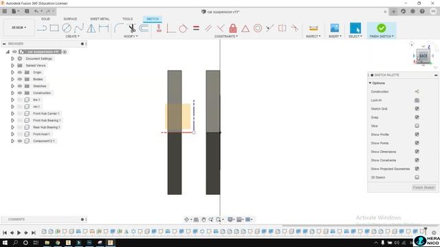Click the Measure icon in Inspect

point(313,28)
